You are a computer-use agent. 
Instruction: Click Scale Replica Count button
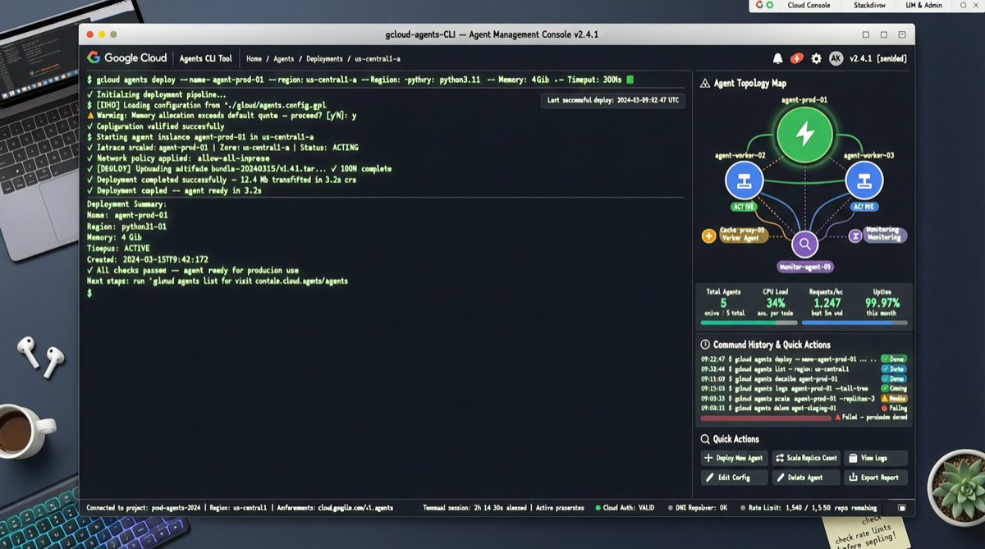coord(806,458)
